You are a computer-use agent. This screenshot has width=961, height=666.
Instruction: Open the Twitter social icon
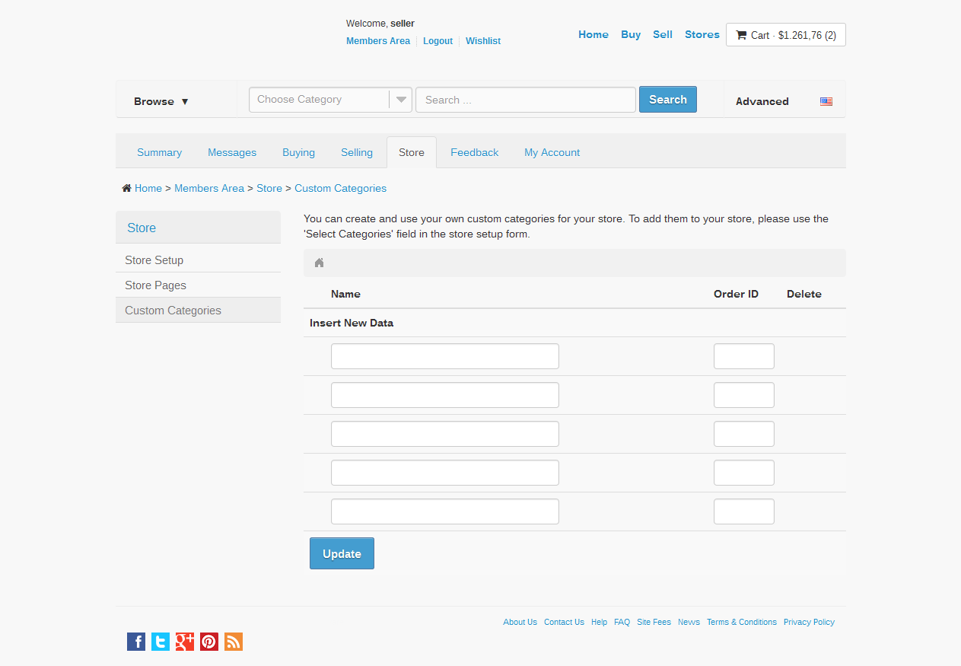tap(161, 642)
